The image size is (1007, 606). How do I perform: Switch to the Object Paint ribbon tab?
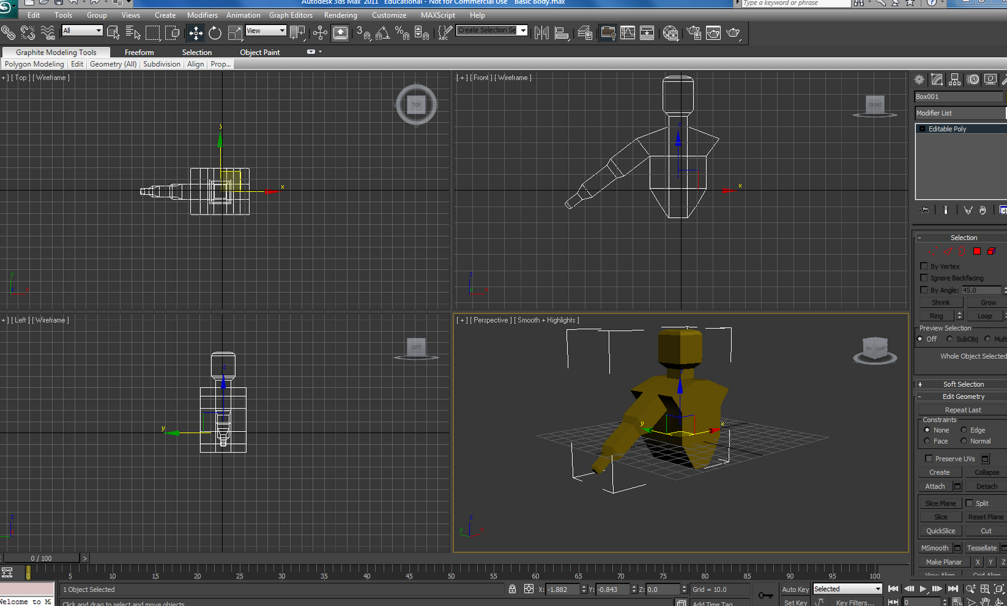pos(259,52)
